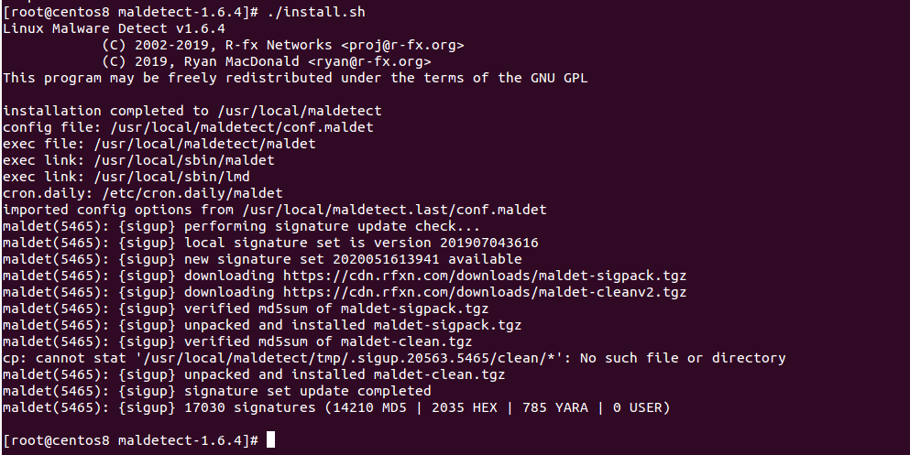Click the "cp: cannot stat" error line
910x455 pixels.
(x=394, y=358)
